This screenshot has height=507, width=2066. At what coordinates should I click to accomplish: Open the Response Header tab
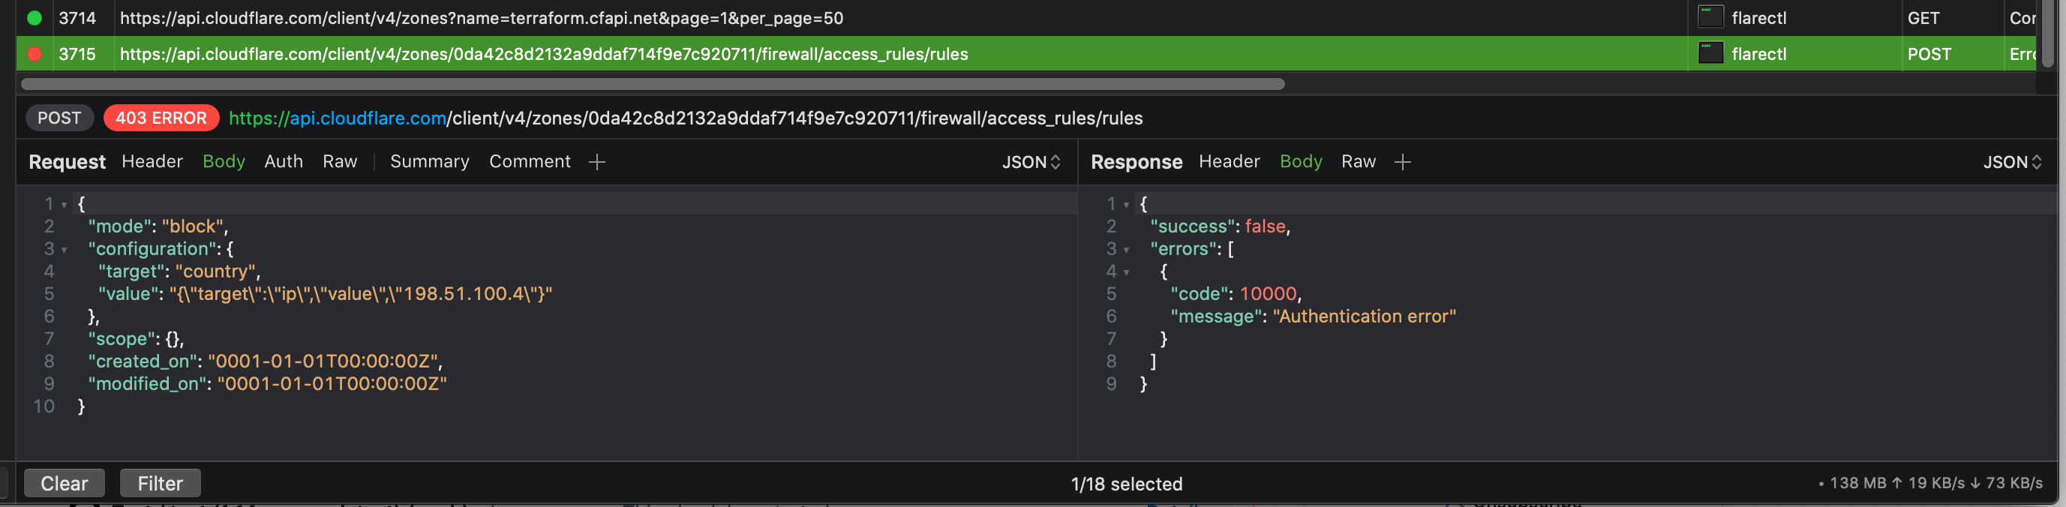pyautogui.click(x=1230, y=161)
